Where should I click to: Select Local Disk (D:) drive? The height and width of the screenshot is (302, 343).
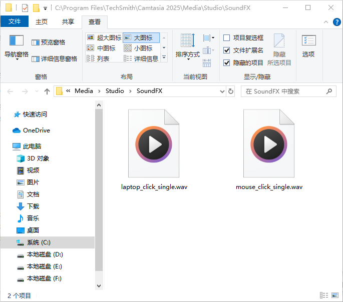40,254
